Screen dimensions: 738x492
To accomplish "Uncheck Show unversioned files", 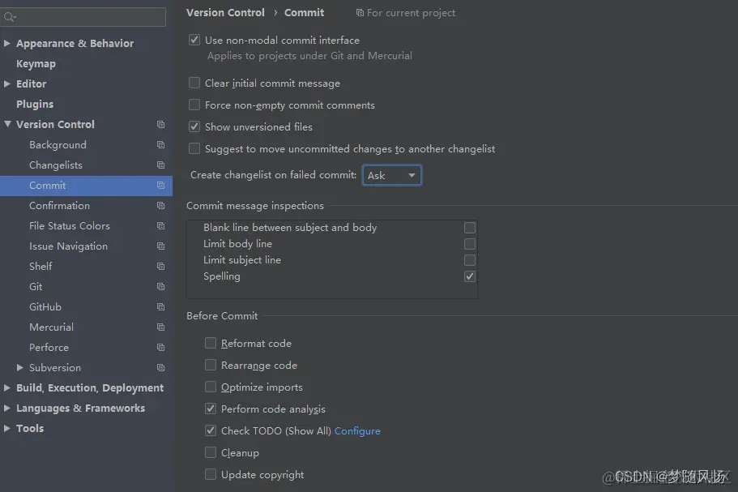I will pos(194,126).
